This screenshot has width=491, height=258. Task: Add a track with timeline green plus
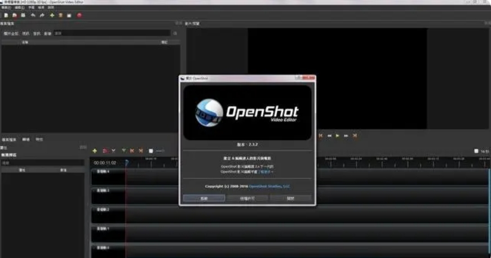(x=95, y=151)
